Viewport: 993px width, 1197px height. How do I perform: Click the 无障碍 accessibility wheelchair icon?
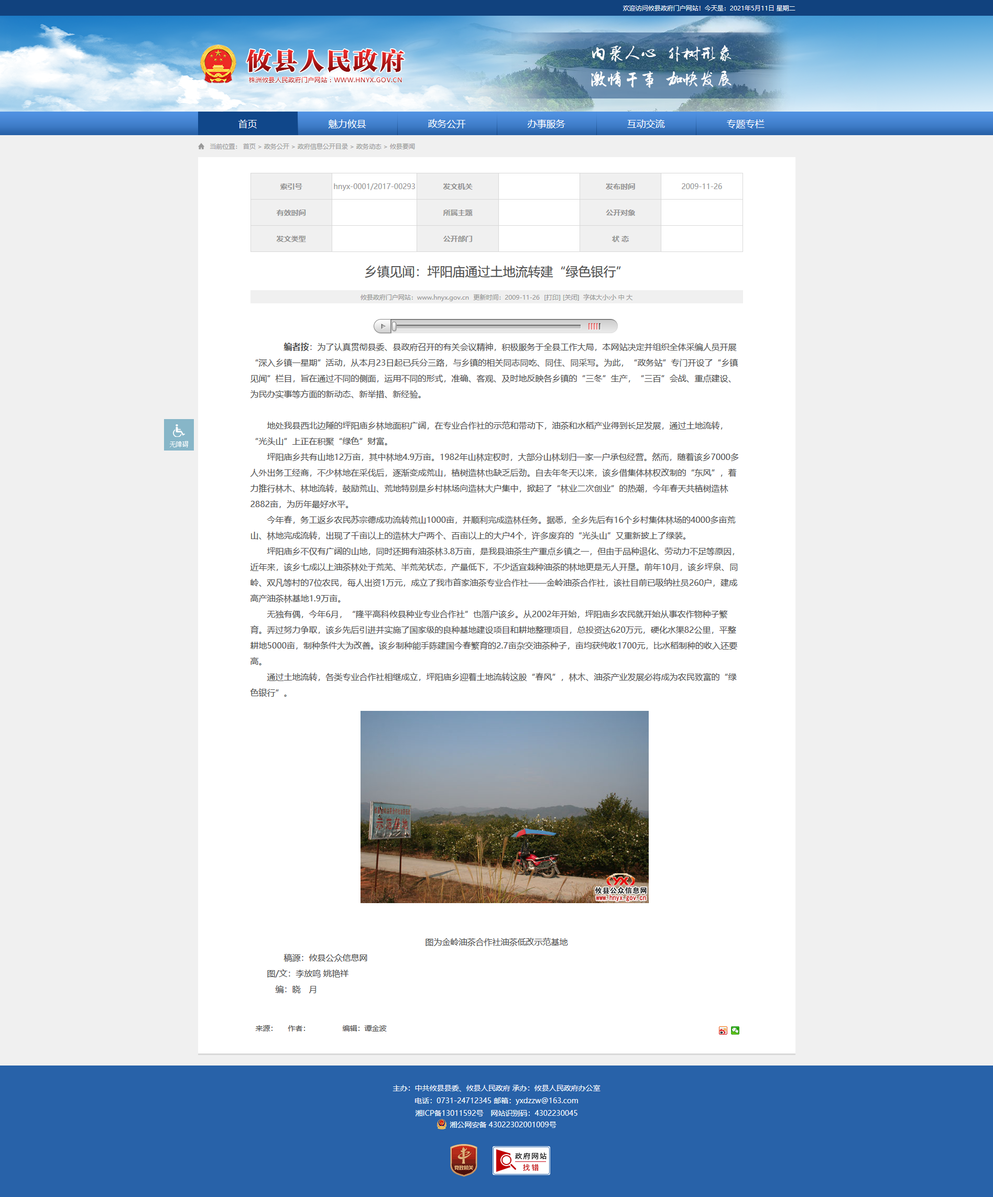178,434
